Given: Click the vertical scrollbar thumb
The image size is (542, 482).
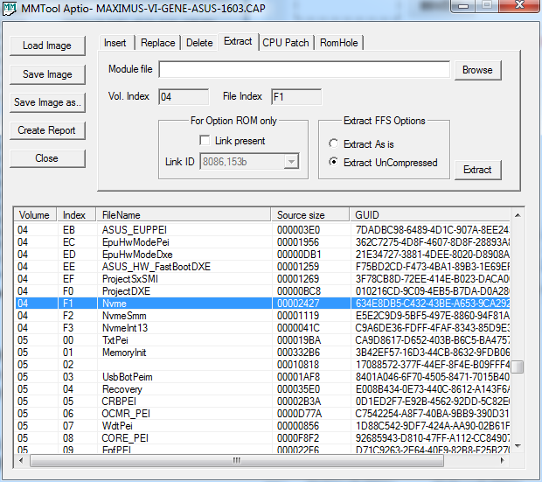Looking at the screenshot, I should click(518, 367).
